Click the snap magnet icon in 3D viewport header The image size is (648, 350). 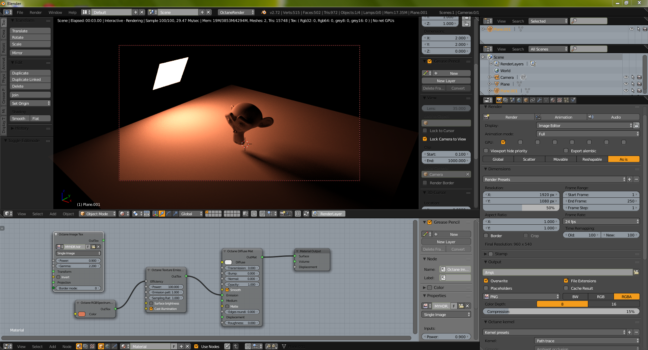coord(262,214)
